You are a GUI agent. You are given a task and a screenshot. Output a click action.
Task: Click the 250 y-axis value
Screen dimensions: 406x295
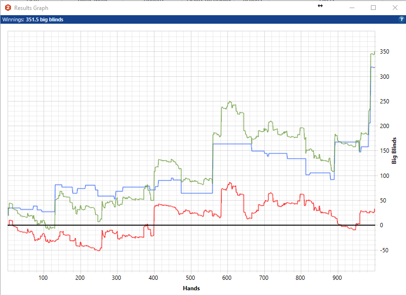[x=385, y=101]
